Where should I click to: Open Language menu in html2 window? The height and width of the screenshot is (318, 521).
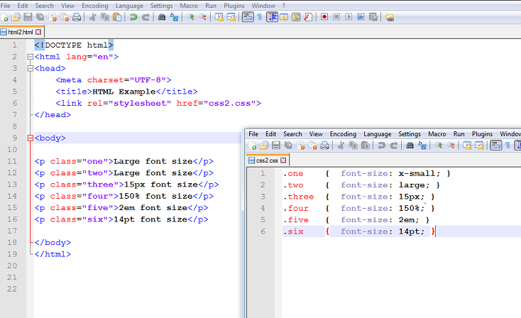coord(129,6)
